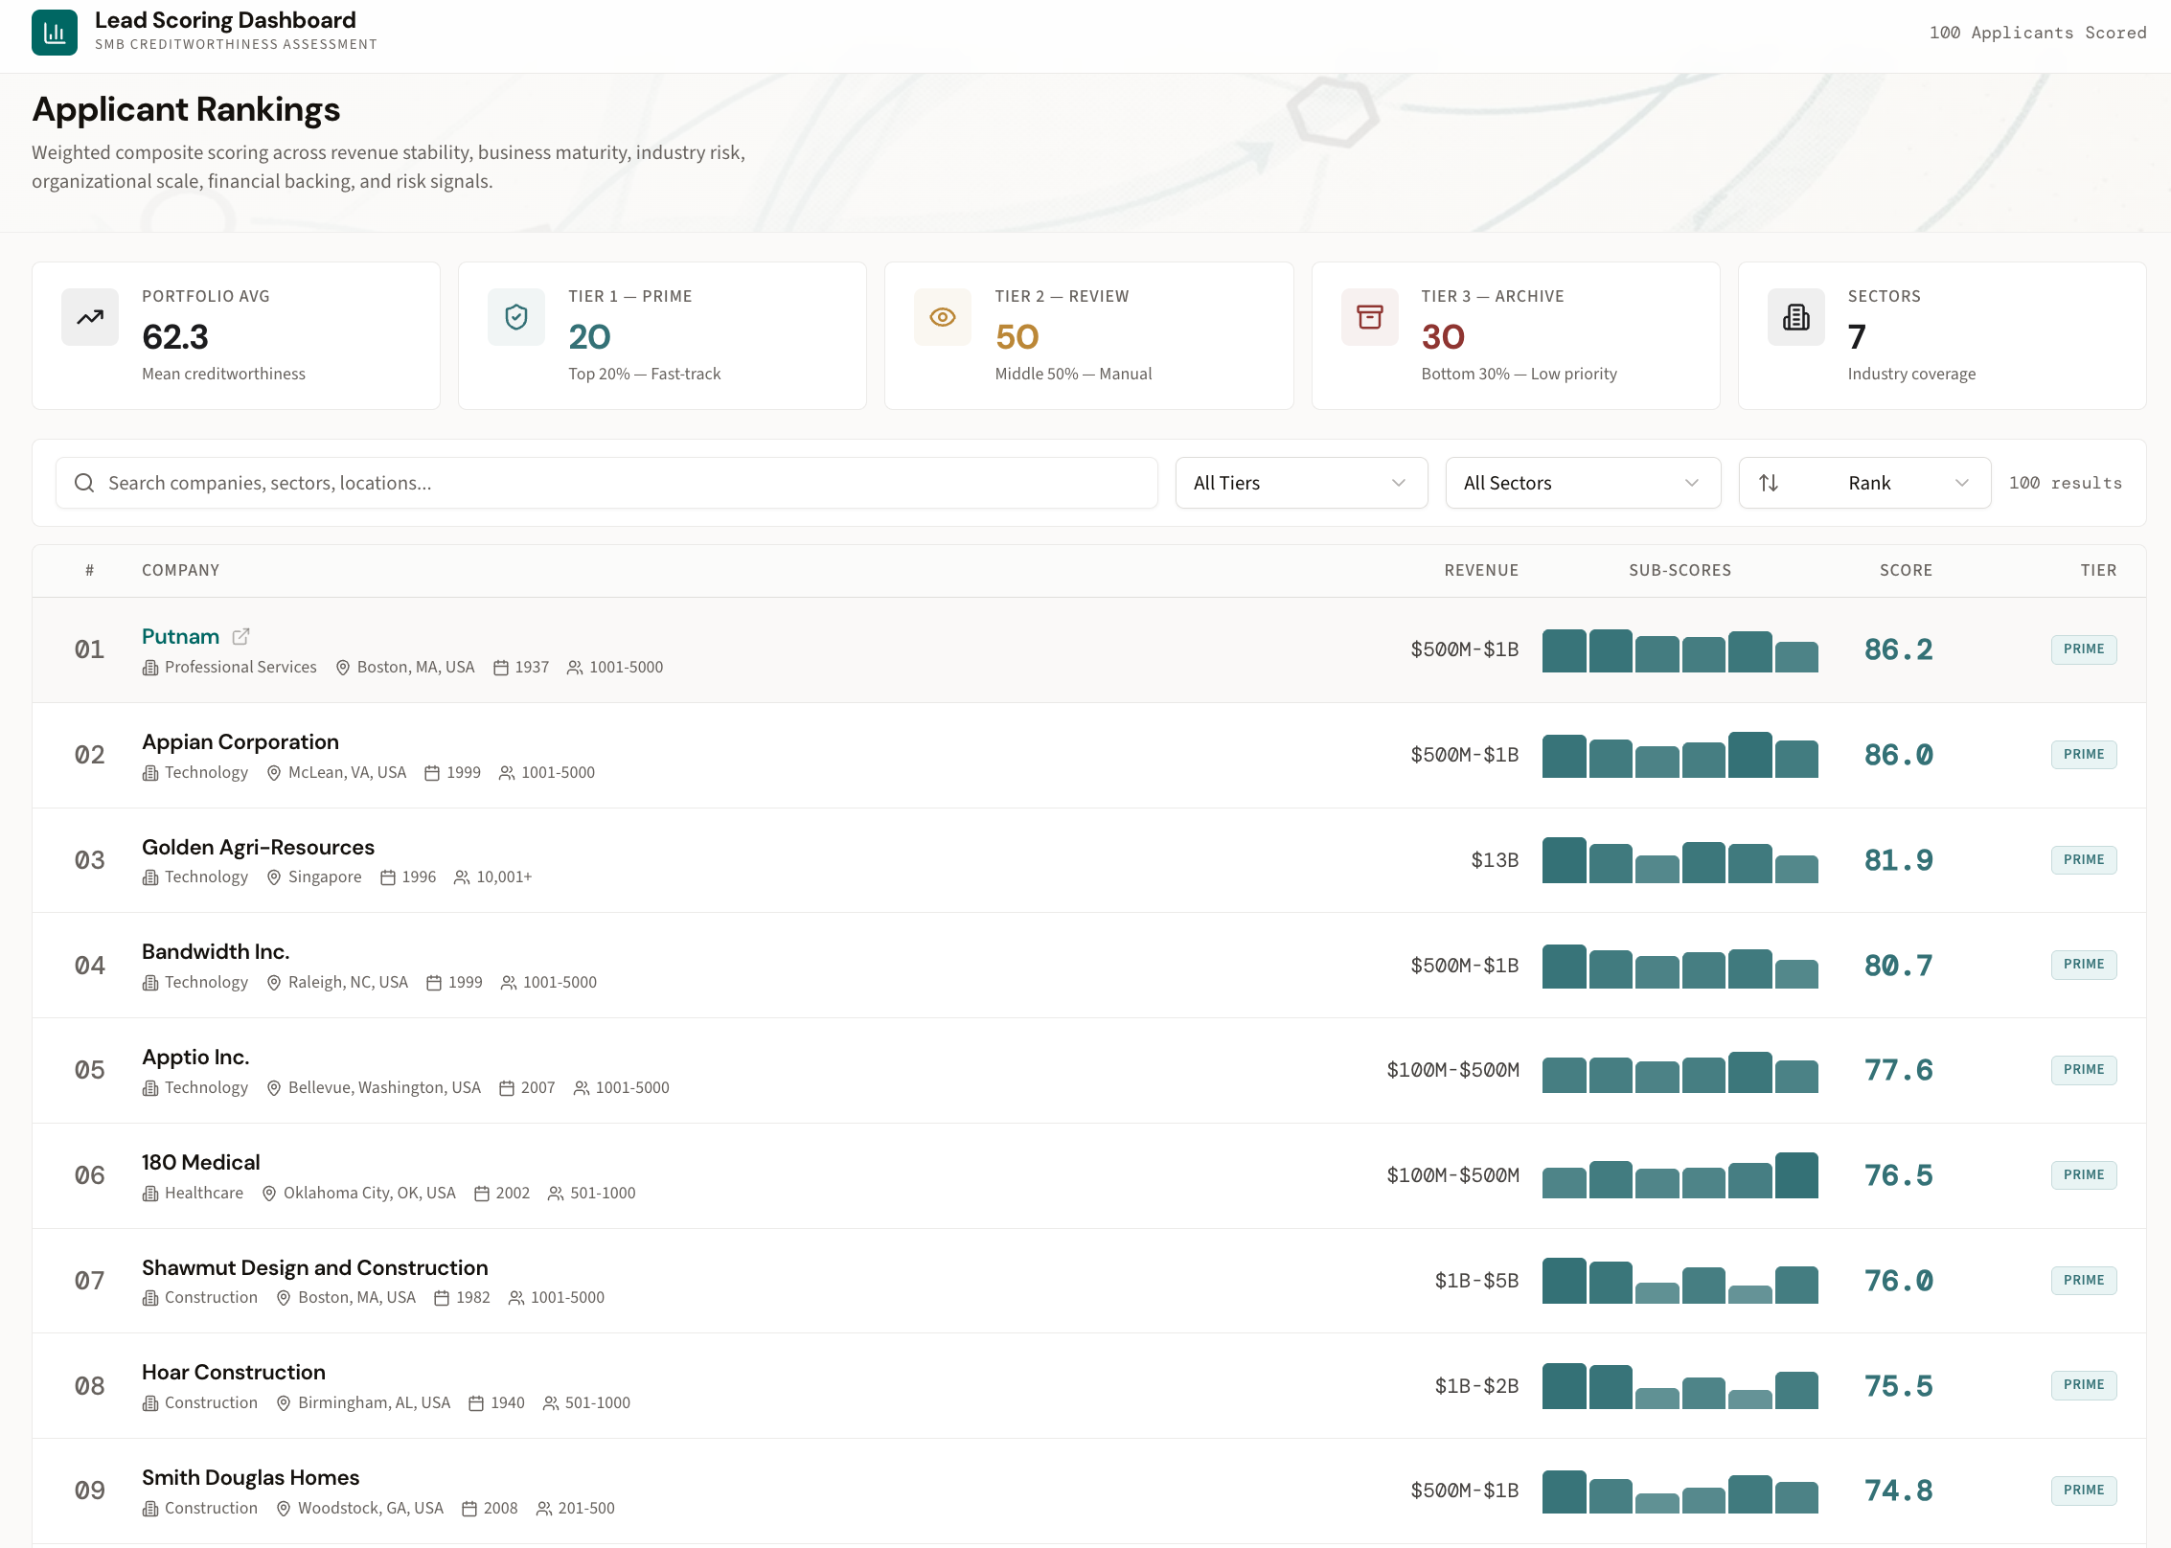This screenshot has height=1548, width=2171.
Task: Click the PRIME badge for Smith Douglas Homes
Action: coord(2084,1491)
